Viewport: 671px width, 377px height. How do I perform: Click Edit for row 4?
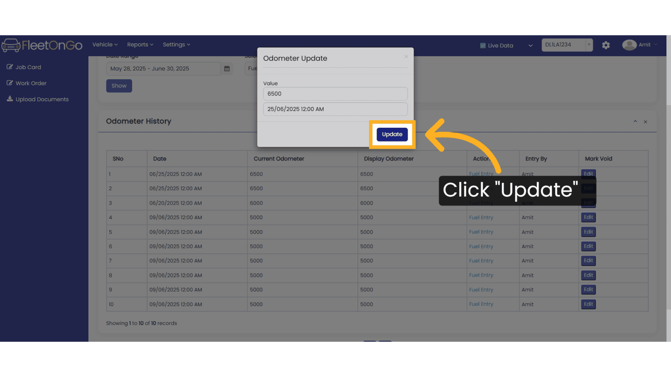coord(588,217)
